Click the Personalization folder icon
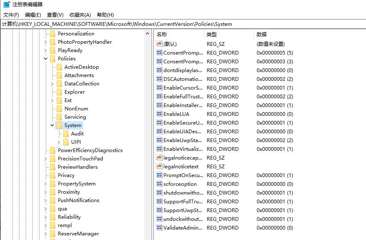The width and height of the screenshot is (366, 240). point(52,34)
